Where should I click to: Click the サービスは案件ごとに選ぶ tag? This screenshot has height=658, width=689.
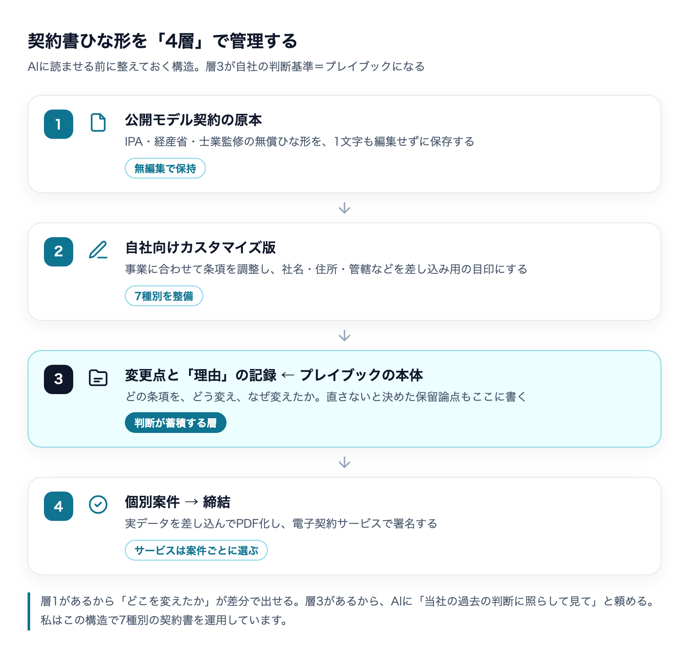[x=196, y=550]
